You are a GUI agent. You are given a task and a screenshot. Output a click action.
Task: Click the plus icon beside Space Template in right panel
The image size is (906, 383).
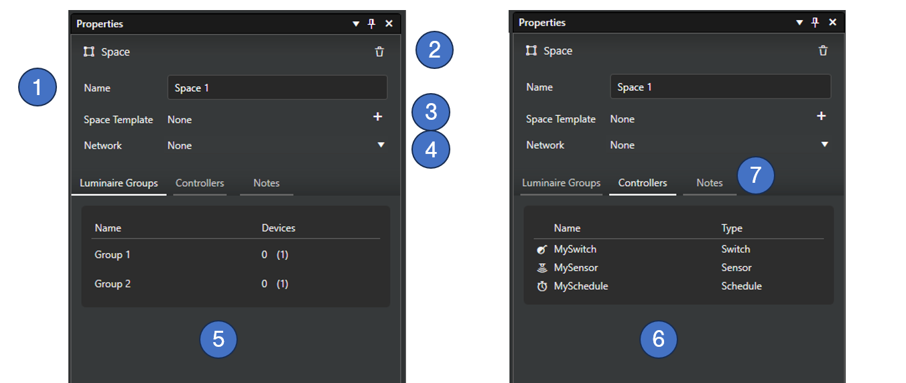(x=822, y=117)
